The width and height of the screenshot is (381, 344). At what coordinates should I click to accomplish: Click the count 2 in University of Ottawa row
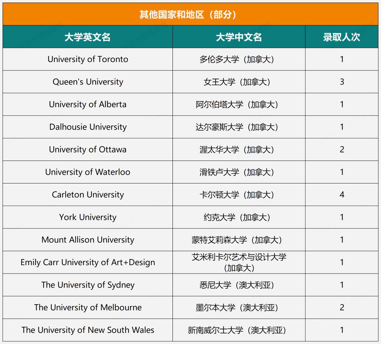342,149
